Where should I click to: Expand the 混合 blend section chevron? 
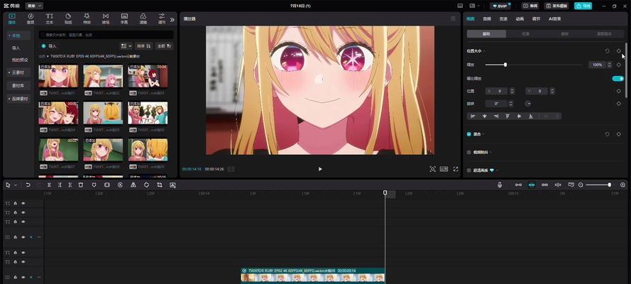click(483, 134)
